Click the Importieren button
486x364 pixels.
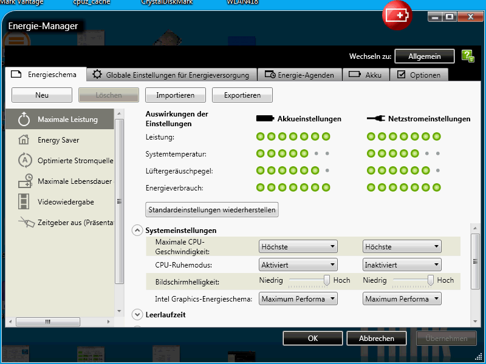click(x=176, y=95)
